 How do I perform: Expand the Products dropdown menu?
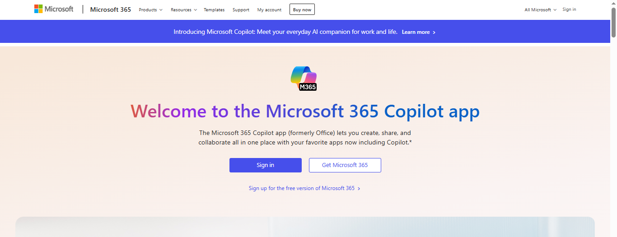pos(150,10)
